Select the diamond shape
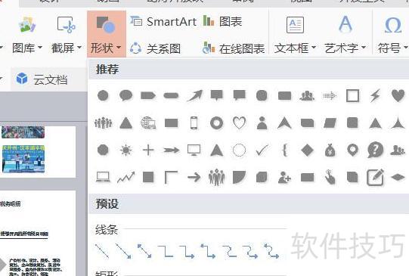Screen dimensions: 409x276 click(307, 150)
